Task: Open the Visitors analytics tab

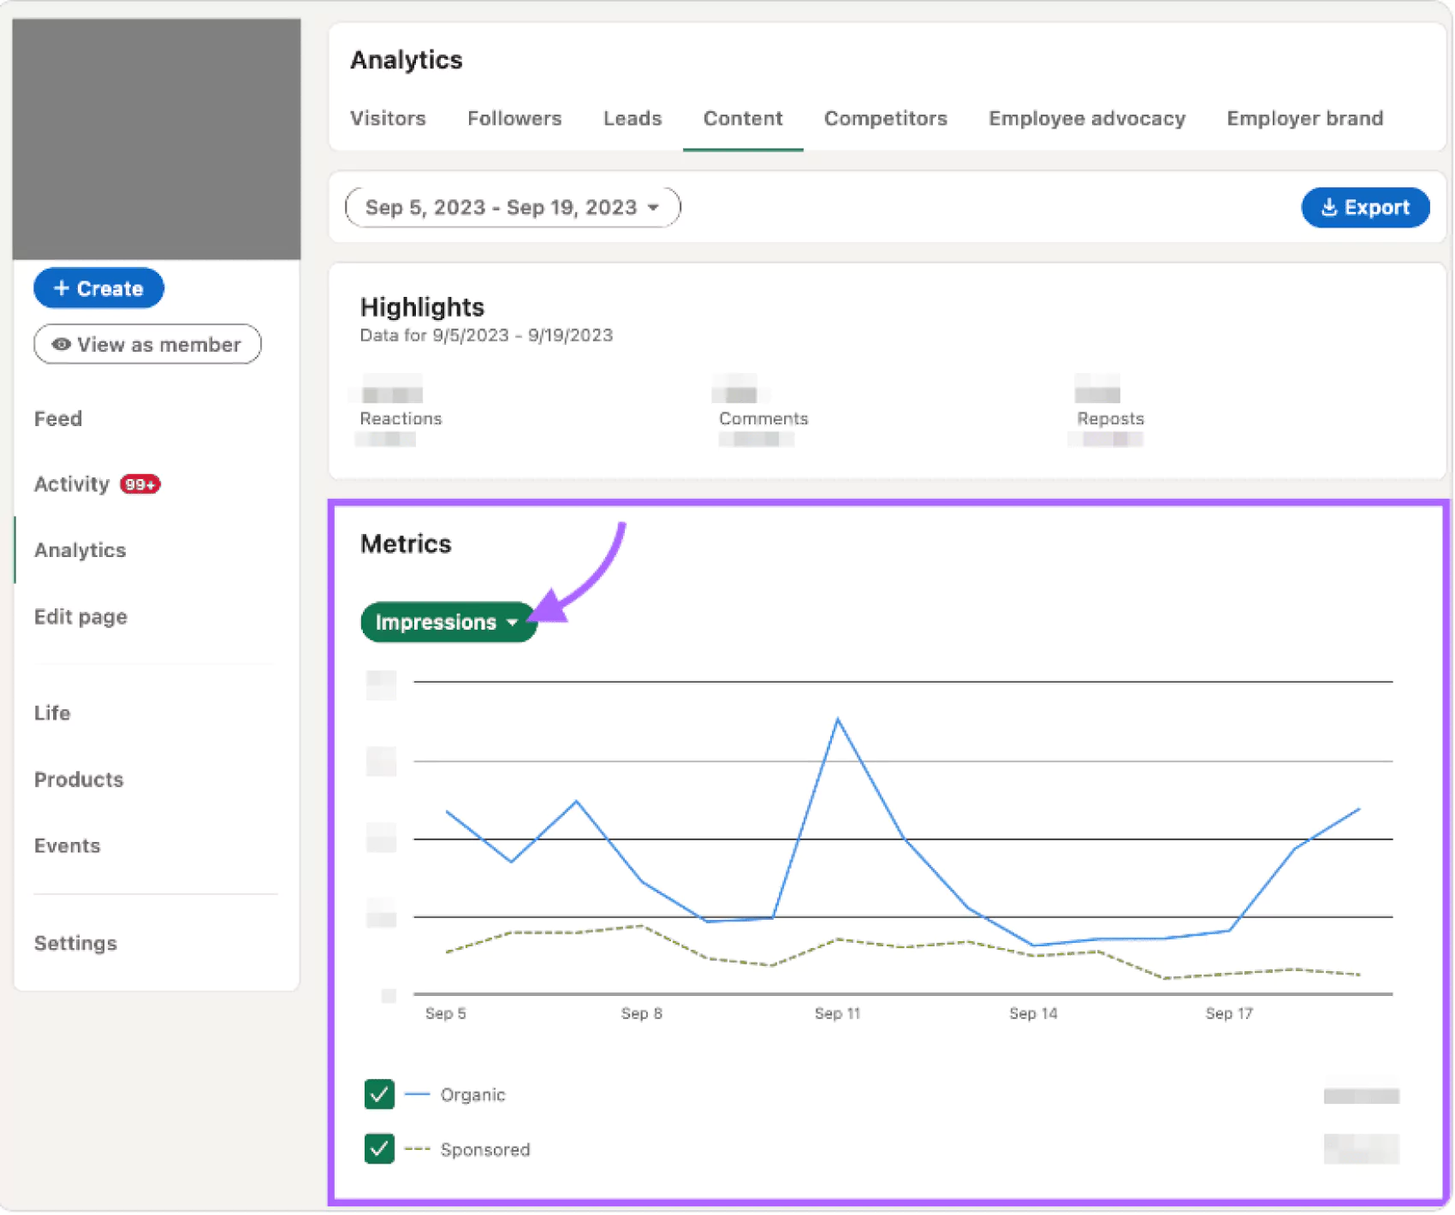Action: click(387, 118)
